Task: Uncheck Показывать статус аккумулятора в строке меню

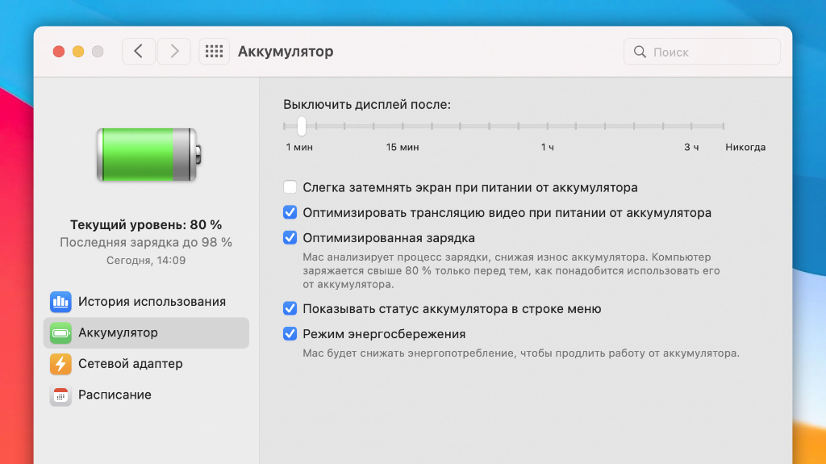Action: (290, 308)
